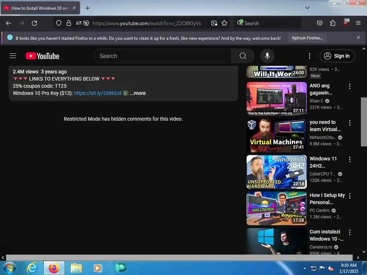Open the you need to learn Virtual... title
Image resolution: width=367 pixels, height=275 pixels.
tap(325, 126)
